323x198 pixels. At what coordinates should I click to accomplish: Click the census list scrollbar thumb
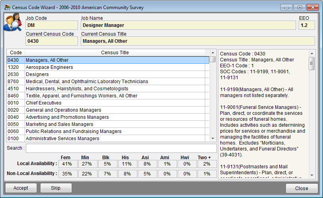coord(213,59)
